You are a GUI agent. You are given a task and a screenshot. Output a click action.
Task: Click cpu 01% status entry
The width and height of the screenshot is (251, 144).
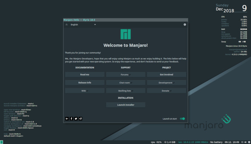pyautogui.click(x=156, y=142)
